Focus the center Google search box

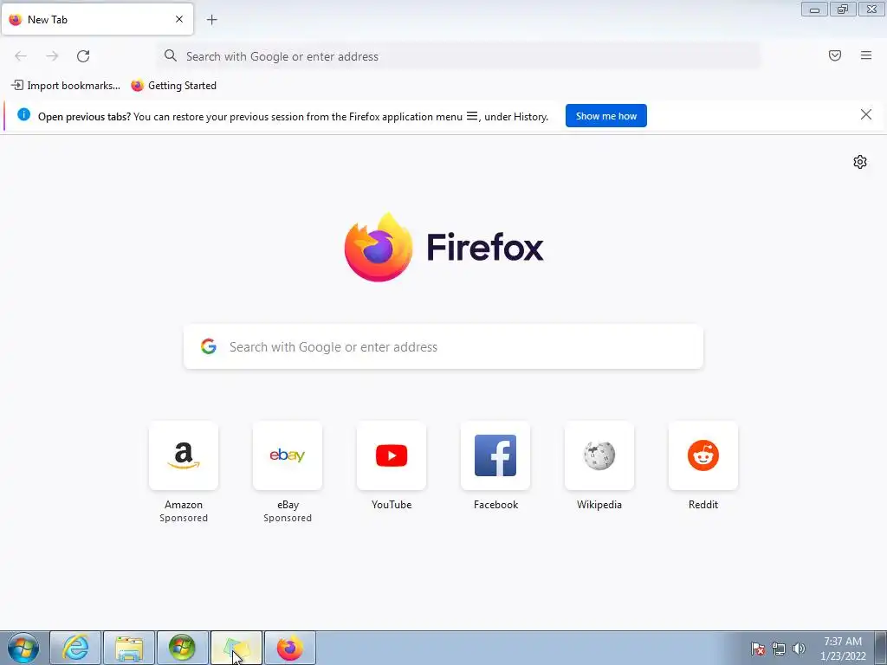click(443, 346)
